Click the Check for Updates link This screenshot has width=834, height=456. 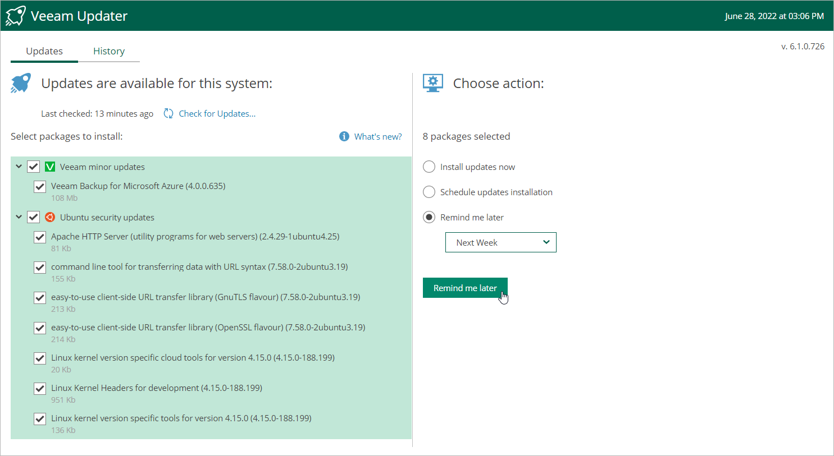pos(217,113)
